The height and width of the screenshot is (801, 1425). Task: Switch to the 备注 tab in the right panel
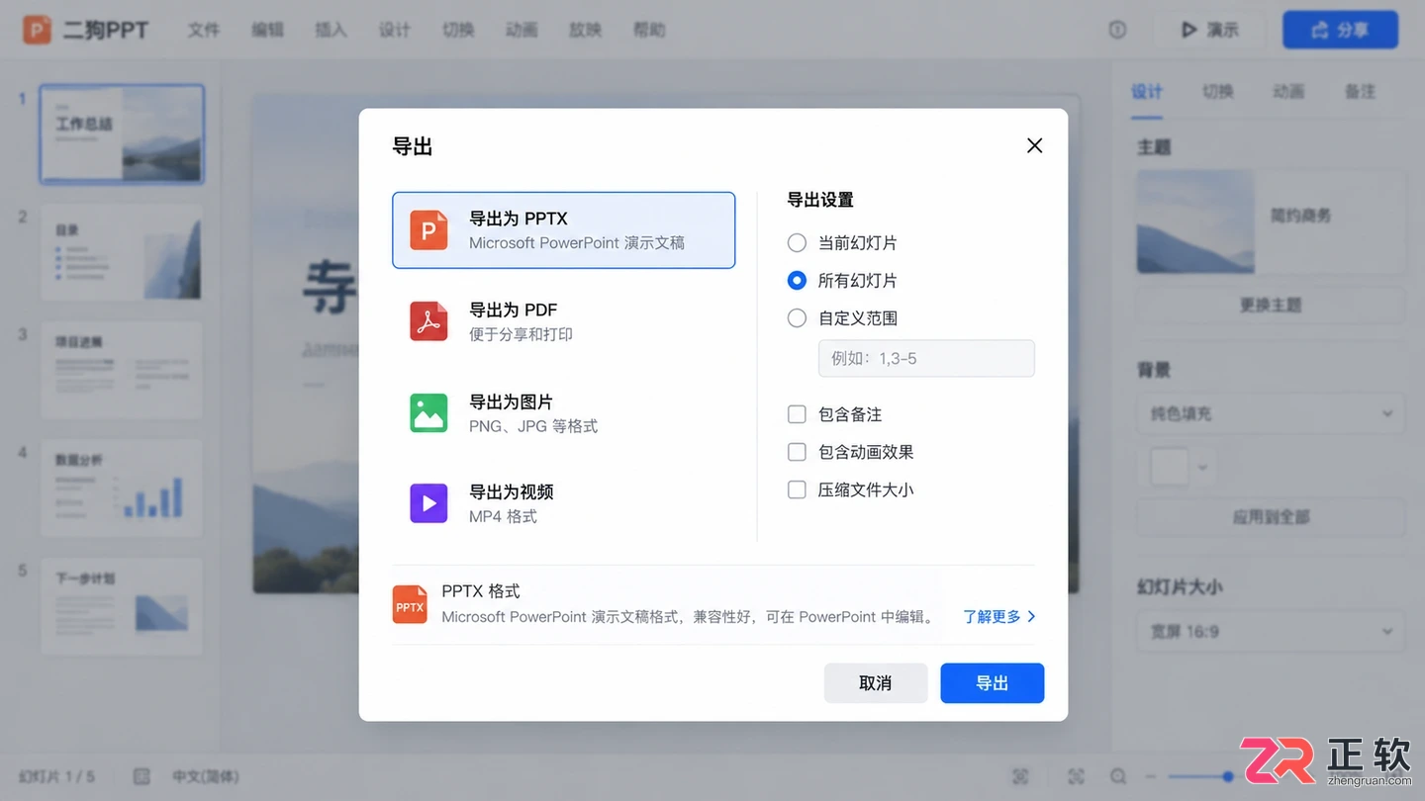[1361, 91]
